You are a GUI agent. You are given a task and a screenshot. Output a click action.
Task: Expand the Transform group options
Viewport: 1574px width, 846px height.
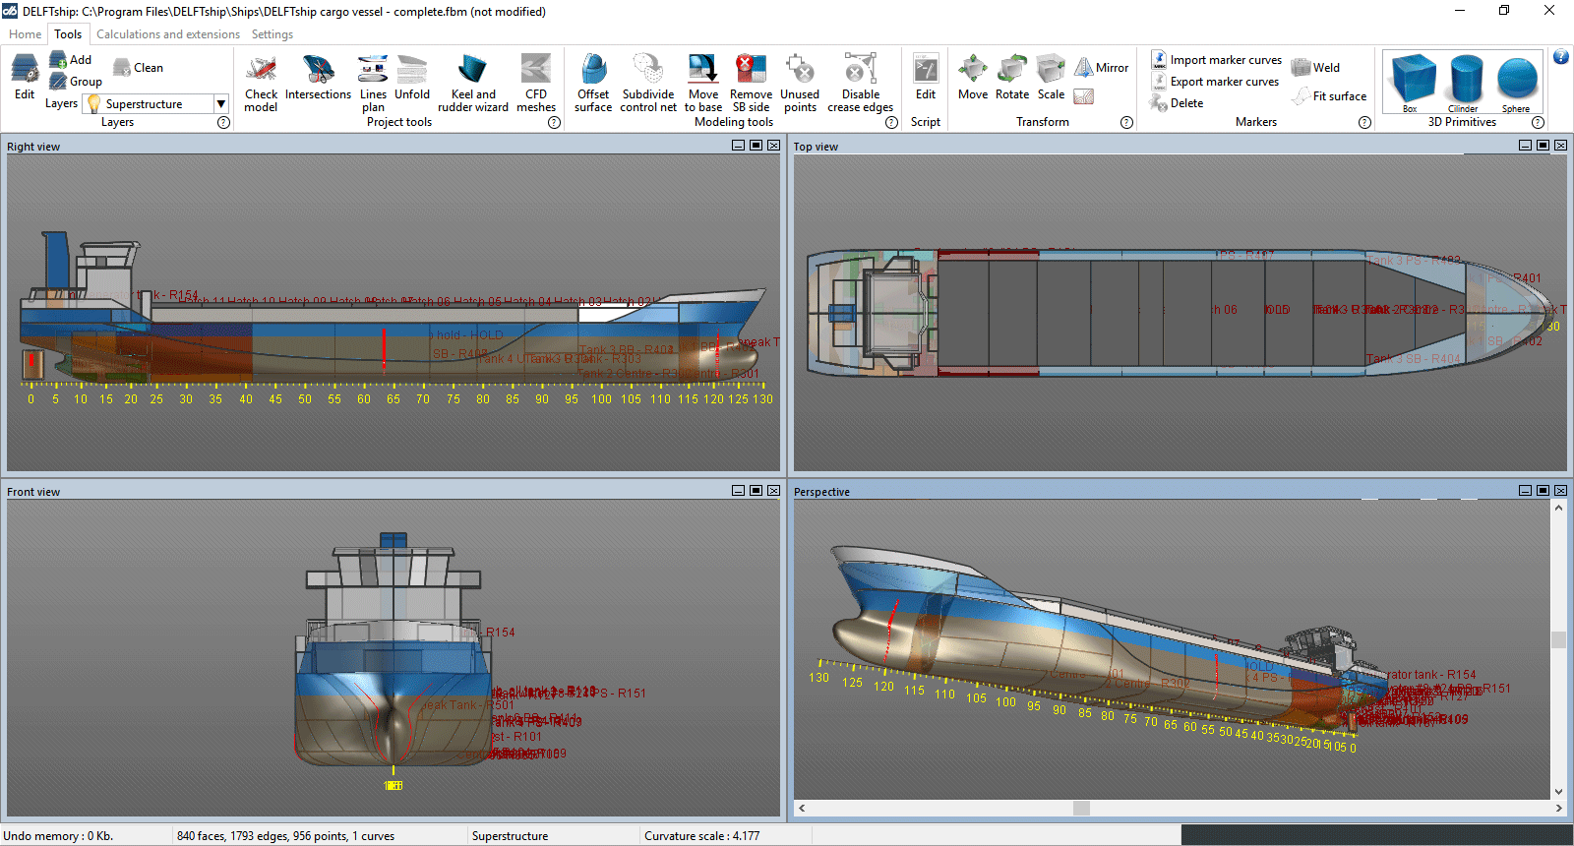click(1126, 123)
